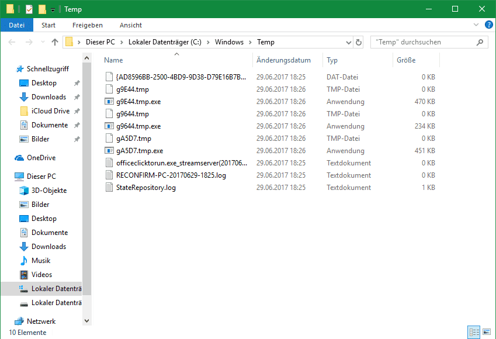Viewport: 496px width, 339px height.
Task: Select Musik in the navigation pane
Action: point(41,261)
